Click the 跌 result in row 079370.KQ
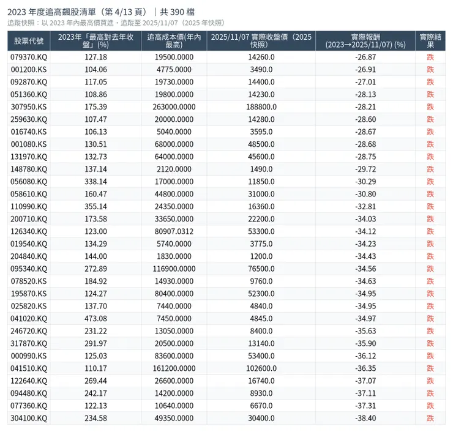The height and width of the screenshot is (432, 453). (x=430, y=57)
